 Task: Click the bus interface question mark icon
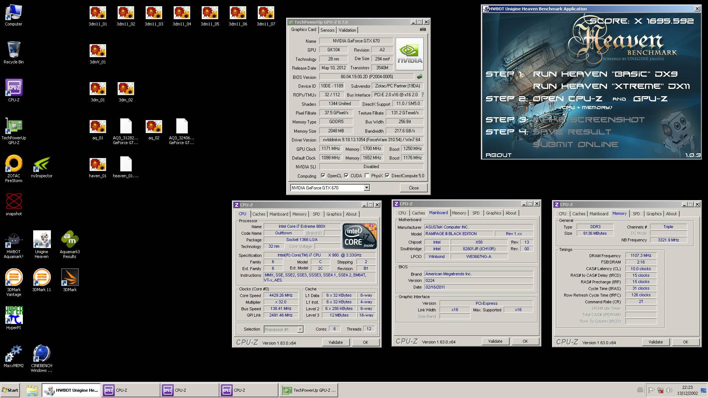click(423, 95)
